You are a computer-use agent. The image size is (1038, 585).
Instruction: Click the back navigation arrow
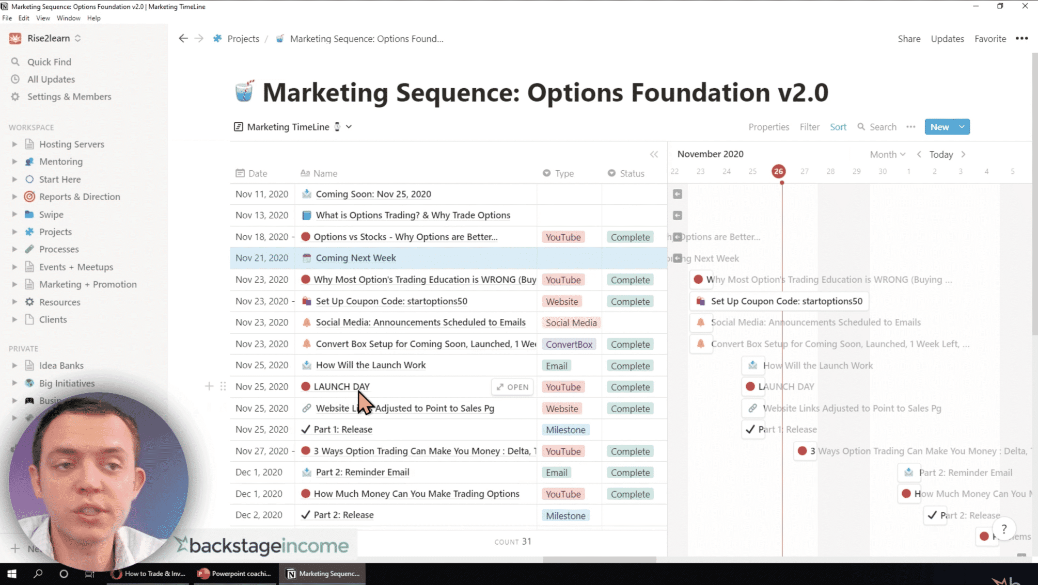[183, 39]
